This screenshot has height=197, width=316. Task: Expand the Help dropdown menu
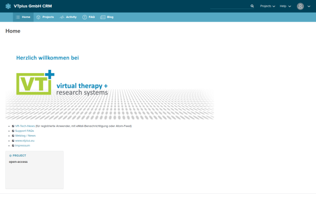pyautogui.click(x=285, y=6)
